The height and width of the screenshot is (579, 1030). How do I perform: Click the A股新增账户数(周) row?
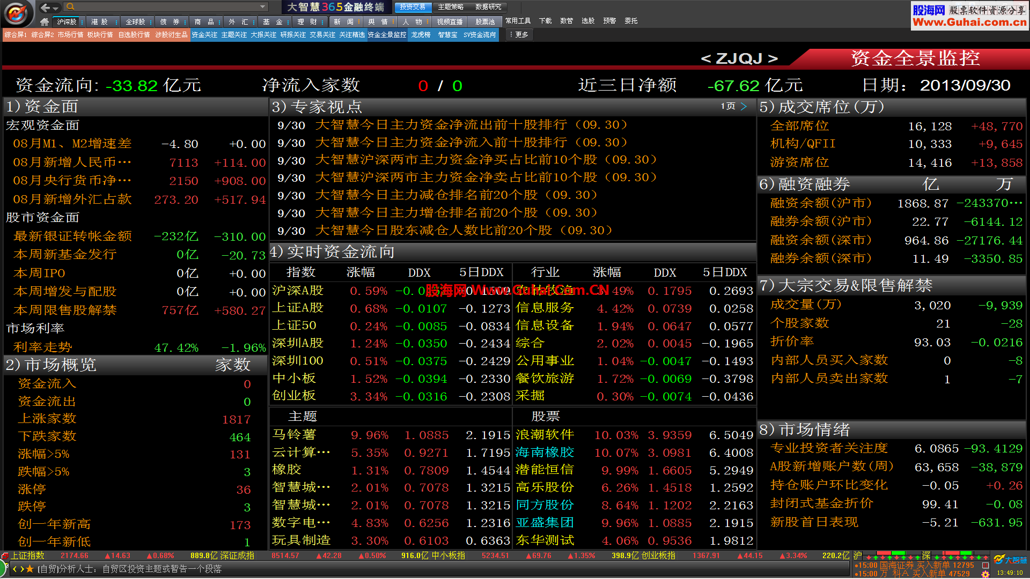pos(893,467)
